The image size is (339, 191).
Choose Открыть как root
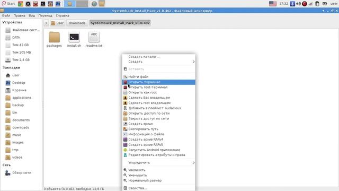click(159, 92)
